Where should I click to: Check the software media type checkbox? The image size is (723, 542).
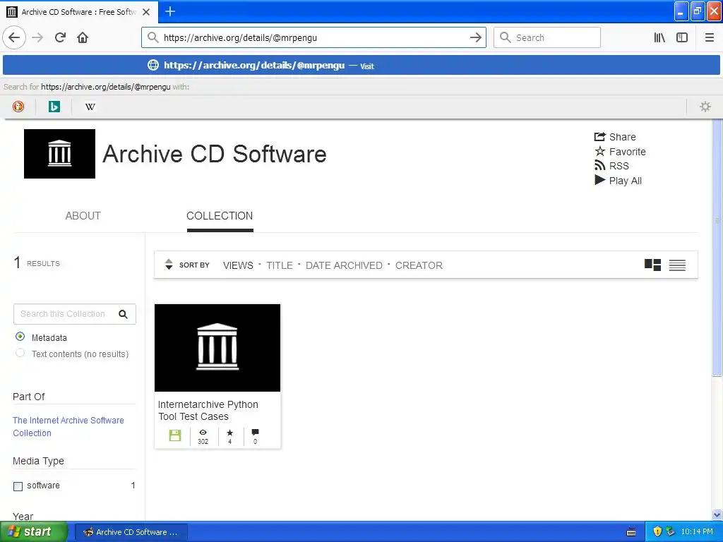18,486
